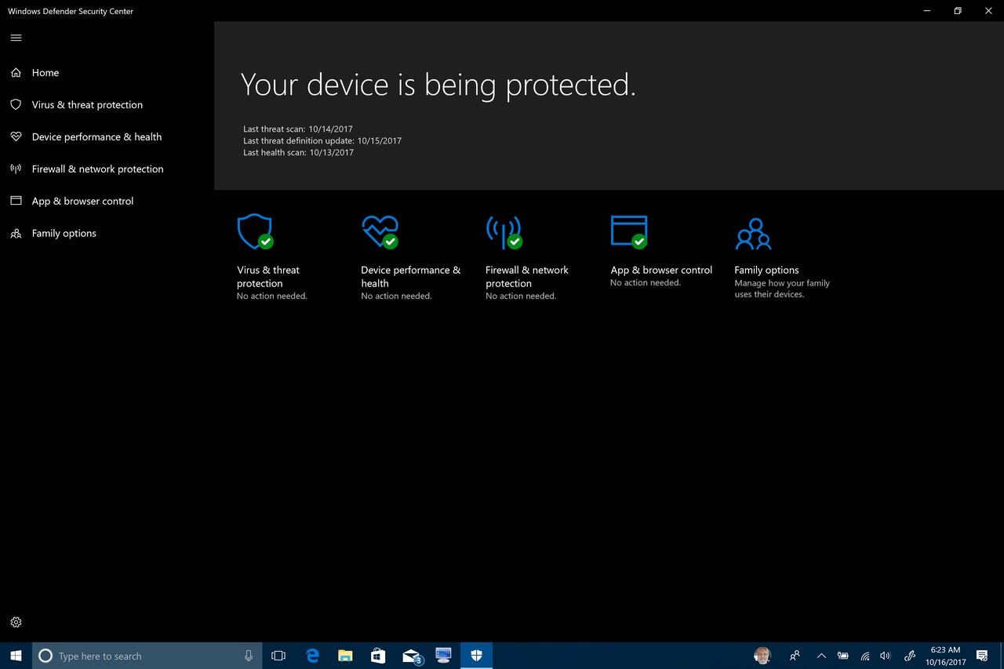This screenshot has height=669, width=1004.
Task: Open File Explorer from the taskbar
Action: 344,656
